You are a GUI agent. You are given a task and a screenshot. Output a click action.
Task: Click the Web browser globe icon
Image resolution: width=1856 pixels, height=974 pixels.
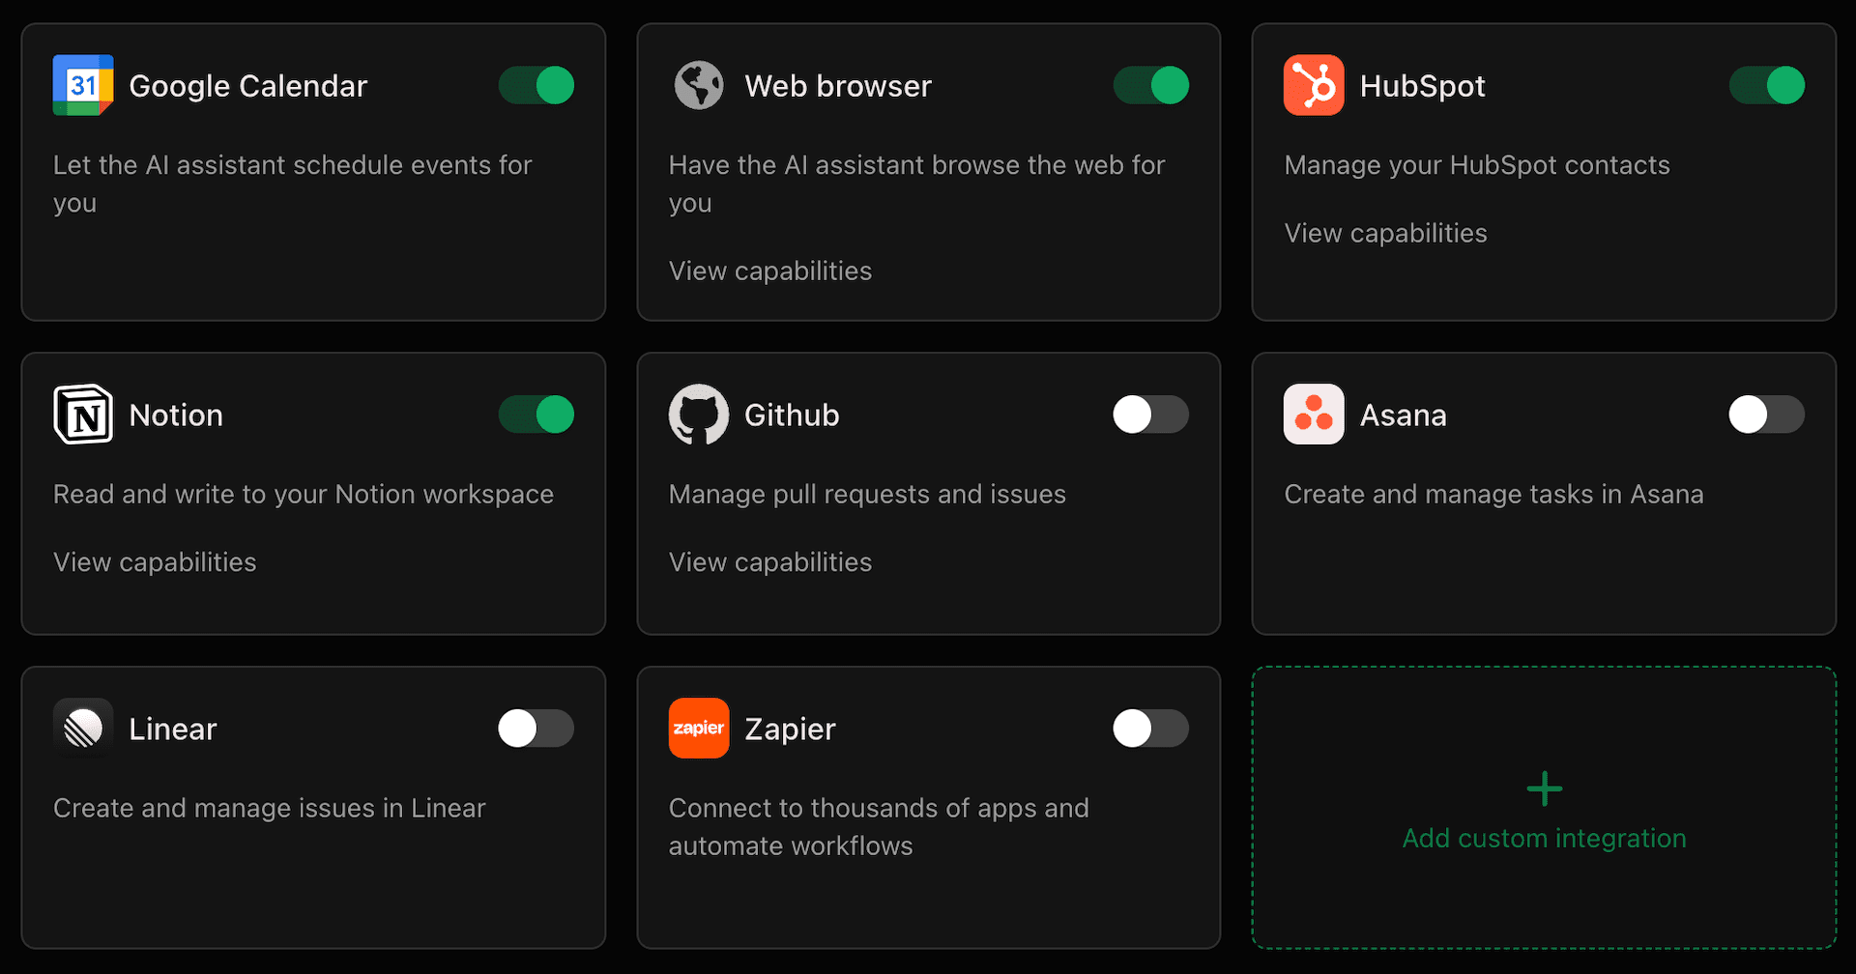tap(698, 85)
